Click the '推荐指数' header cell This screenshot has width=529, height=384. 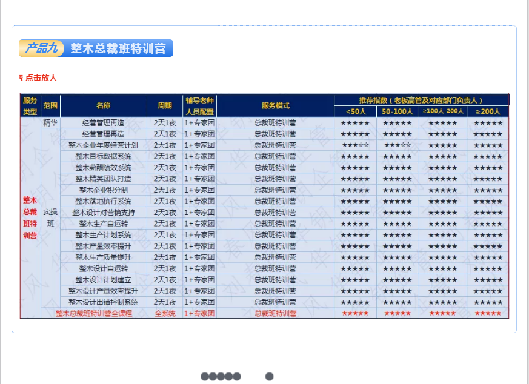tap(421, 100)
